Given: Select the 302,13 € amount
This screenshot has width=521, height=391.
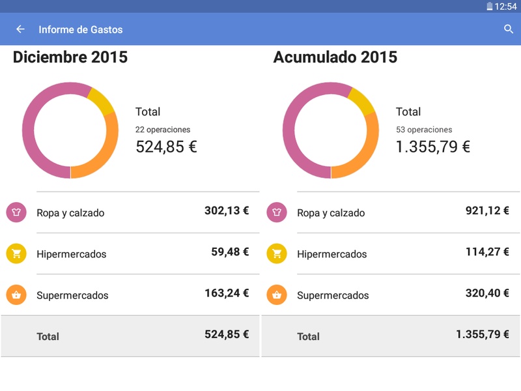Looking at the screenshot, I should (227, 210).
